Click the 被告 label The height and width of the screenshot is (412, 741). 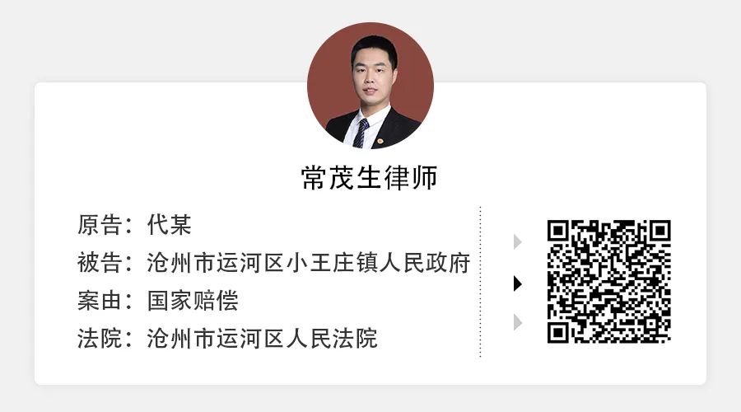[100, 263]
